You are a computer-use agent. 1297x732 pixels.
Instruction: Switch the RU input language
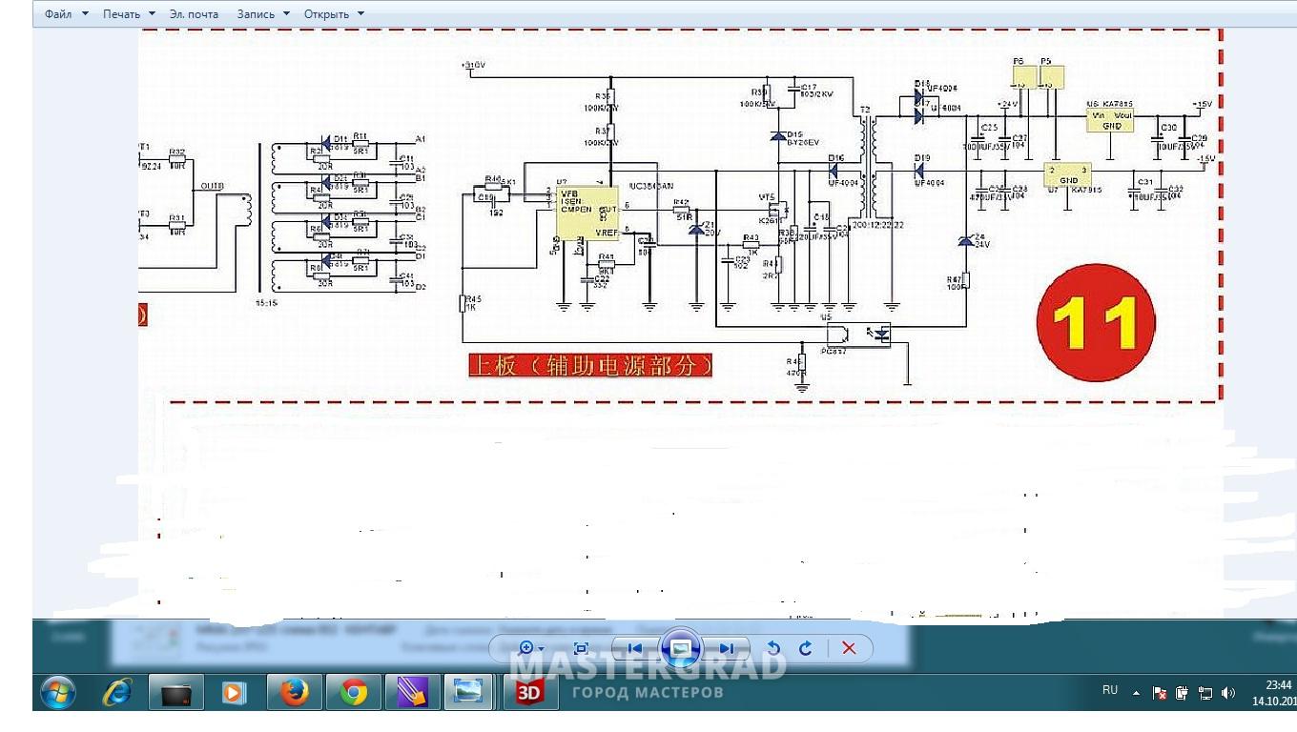[1110, 691]
